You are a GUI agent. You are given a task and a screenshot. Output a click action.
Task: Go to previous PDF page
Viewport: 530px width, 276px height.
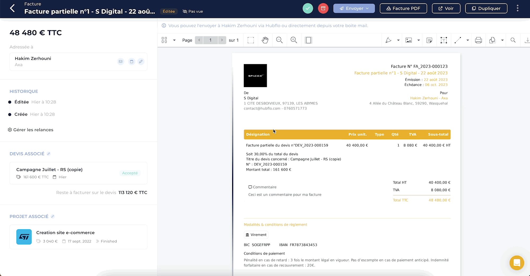tap(199, 40)
